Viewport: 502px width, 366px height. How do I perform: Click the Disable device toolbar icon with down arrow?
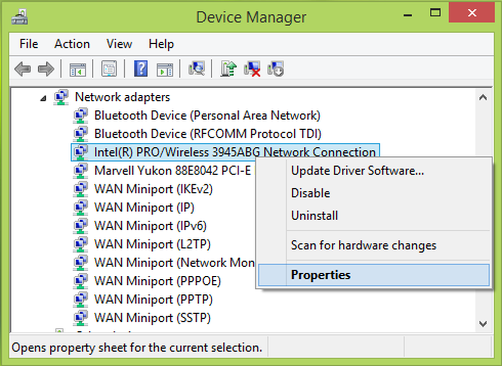point(276,69)
